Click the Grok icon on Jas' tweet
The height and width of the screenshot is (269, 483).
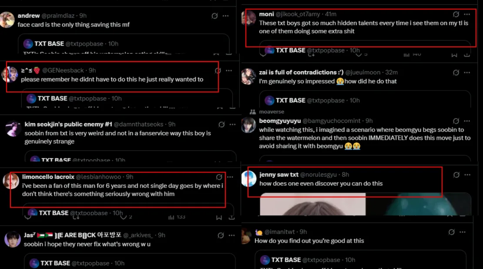pos(221,235)
